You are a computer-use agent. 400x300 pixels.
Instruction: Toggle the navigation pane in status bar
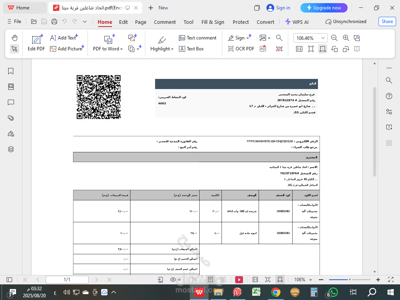[x=9, y=280]
